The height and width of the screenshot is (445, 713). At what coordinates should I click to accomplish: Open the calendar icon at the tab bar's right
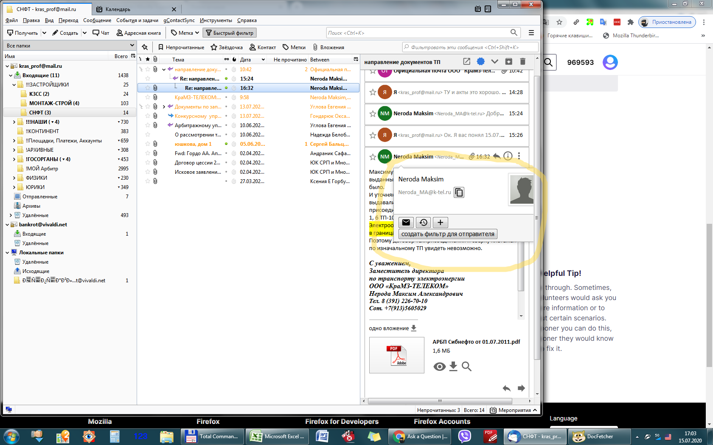point(478,9)
